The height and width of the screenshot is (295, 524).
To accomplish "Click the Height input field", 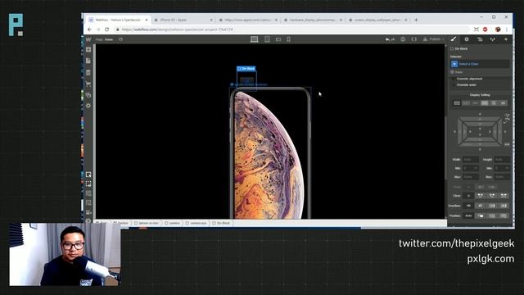I will point(502,160).
